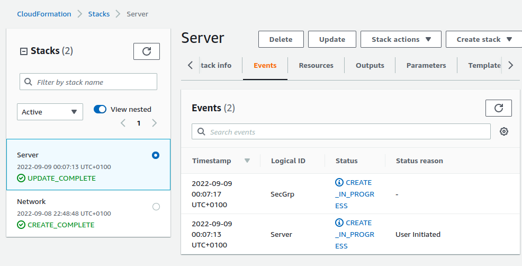The width and height of the screenshot is (522, 266).
Task: Click info icon on Server event status
Action: (x=339, y=223)
